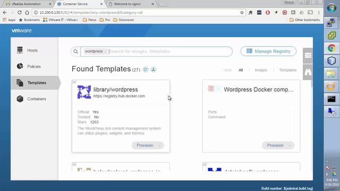The height and width of the screenshot is (191, 340).
Task: Close the Welcome to nginx tab
Action: [152, 4]
